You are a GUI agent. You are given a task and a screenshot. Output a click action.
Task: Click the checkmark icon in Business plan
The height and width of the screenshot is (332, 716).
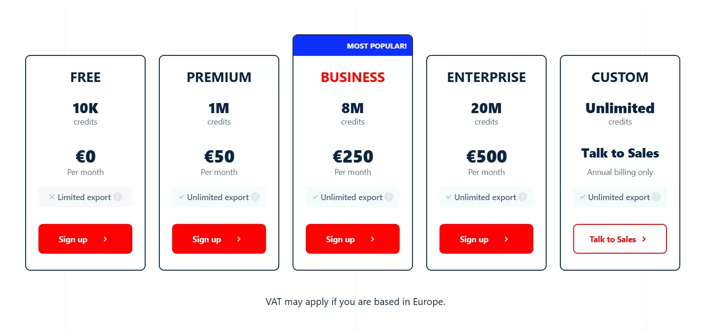coord(315,197)
